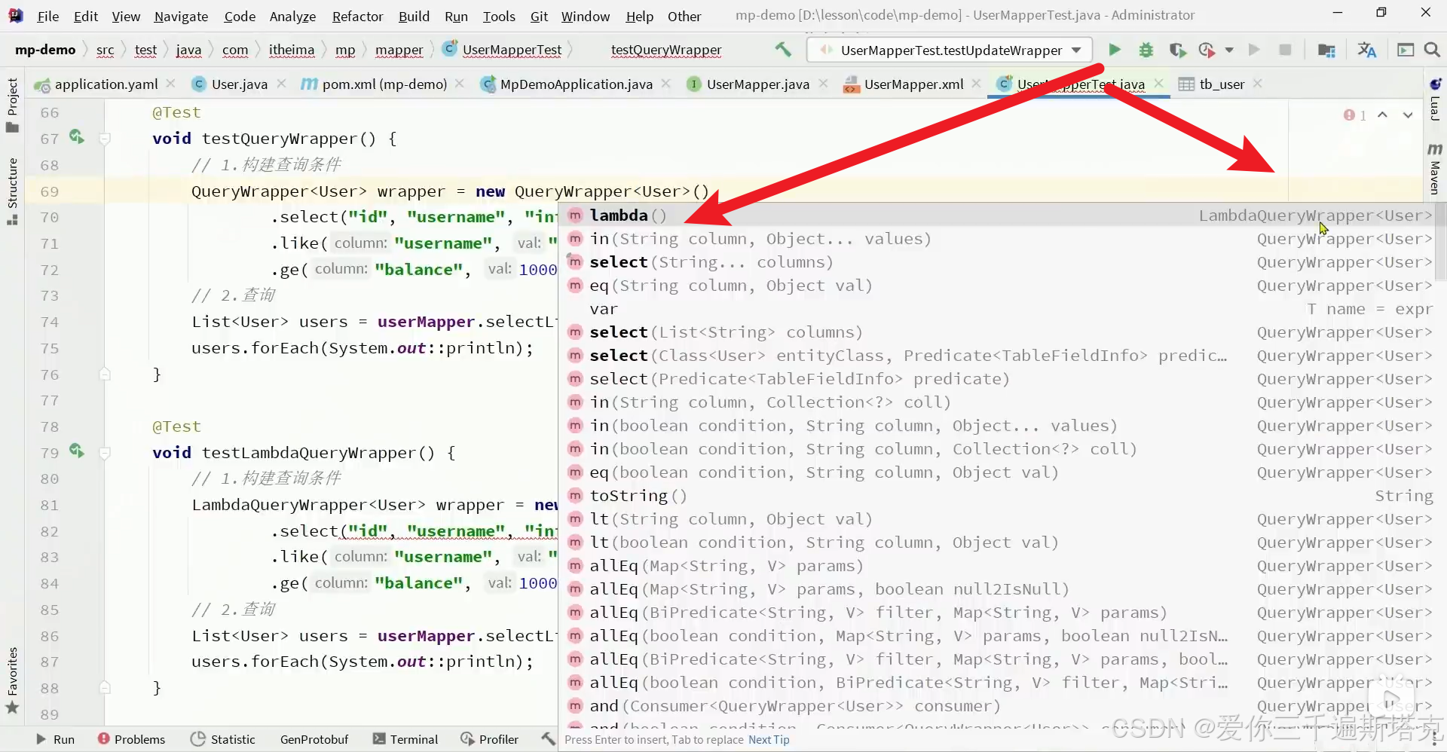Open the Lua side panel
1447x752 pixels.
(x=1435, y=99)
